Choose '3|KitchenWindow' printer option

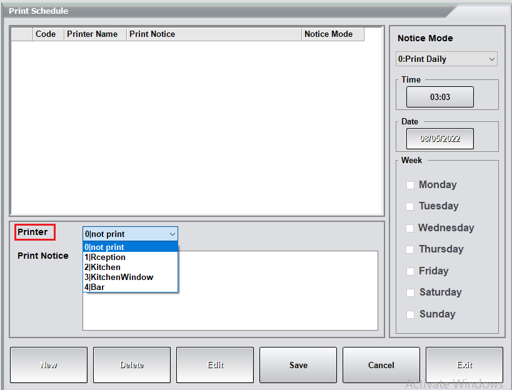(130, 277)
